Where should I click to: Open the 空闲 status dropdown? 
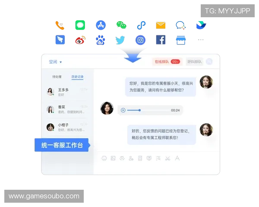click(55, 62)
